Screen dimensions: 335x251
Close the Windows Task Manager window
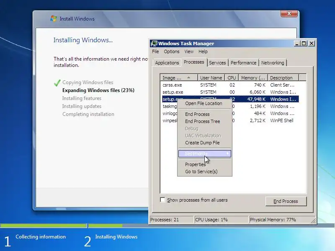[312, 44]
